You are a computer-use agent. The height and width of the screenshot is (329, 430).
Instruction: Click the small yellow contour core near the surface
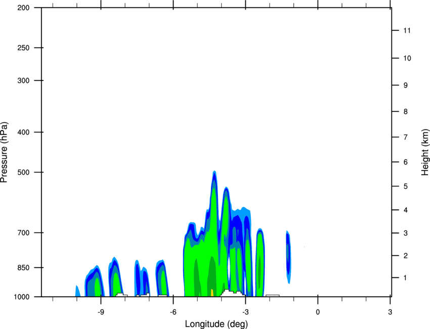[x=212, y=293]
